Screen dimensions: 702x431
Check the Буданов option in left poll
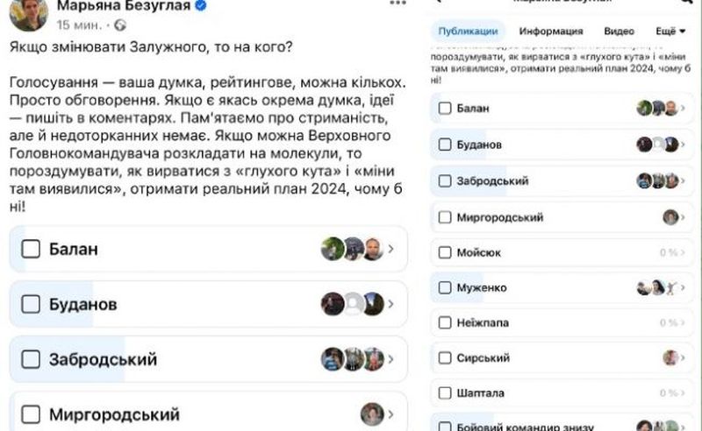31,305
